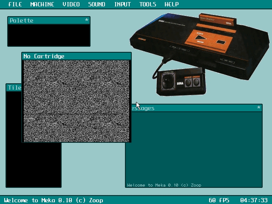The height and width of the screenshot is (204, 272).
Task: Click the black Tile viewer area
Action: (34, 165)
